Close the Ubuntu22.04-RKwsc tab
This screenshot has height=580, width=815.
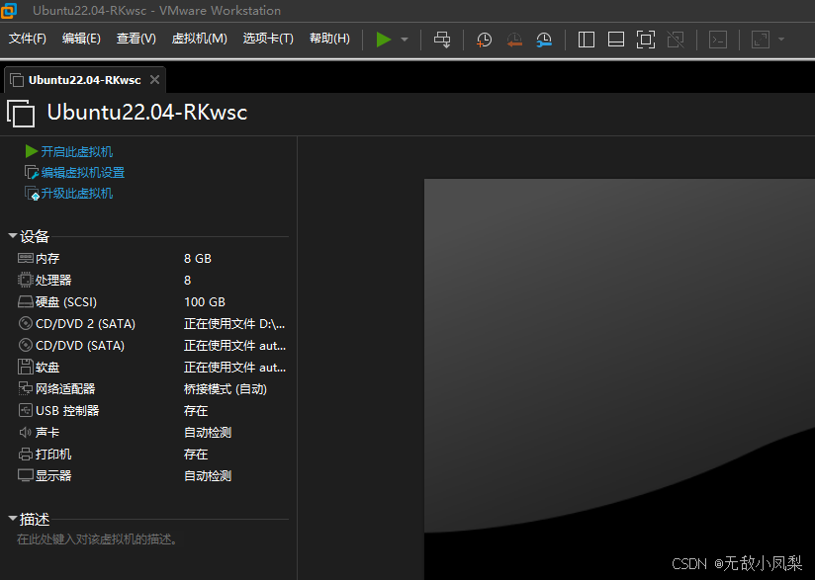click(x=154, y=79)
